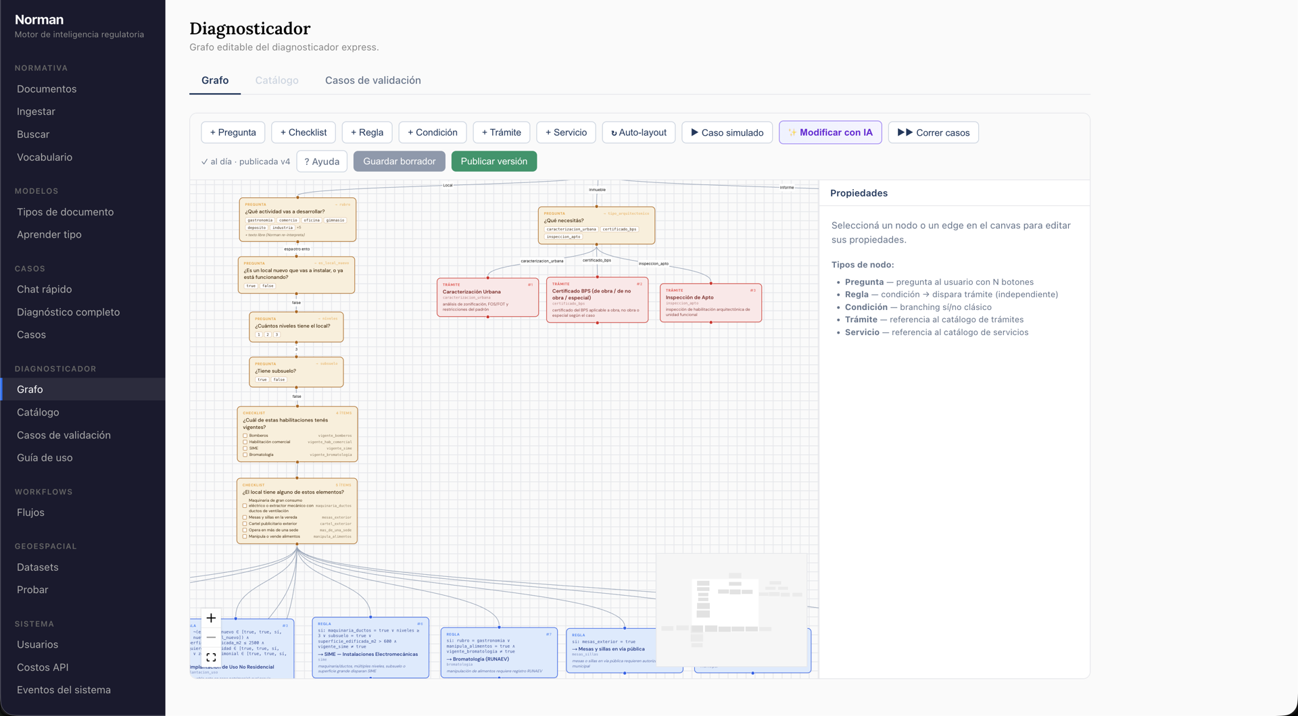Select the '¿Es un local nuevo' question node
Screen dimensions: 1298x716
296,275
